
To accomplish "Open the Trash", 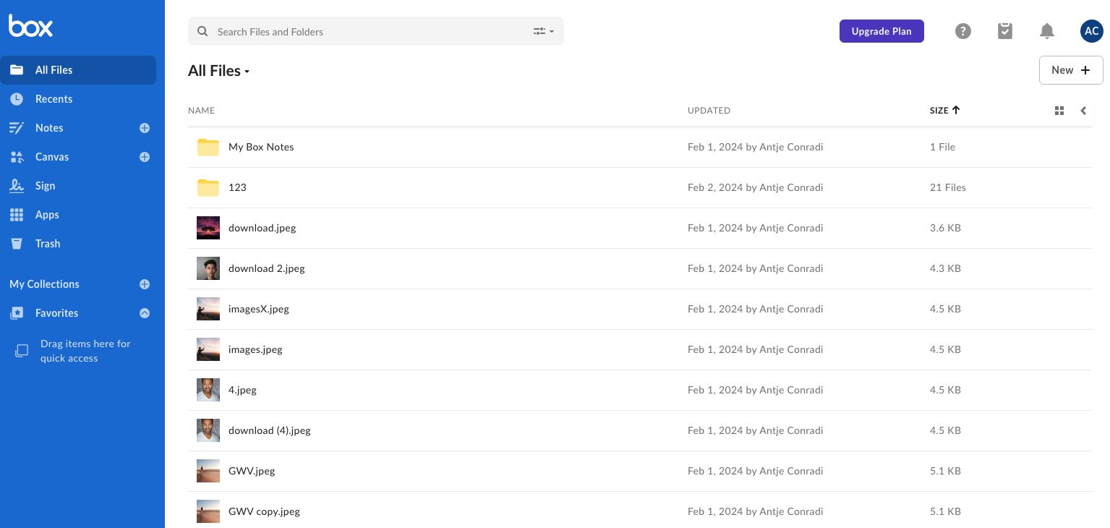I will [x=48, y=244].
